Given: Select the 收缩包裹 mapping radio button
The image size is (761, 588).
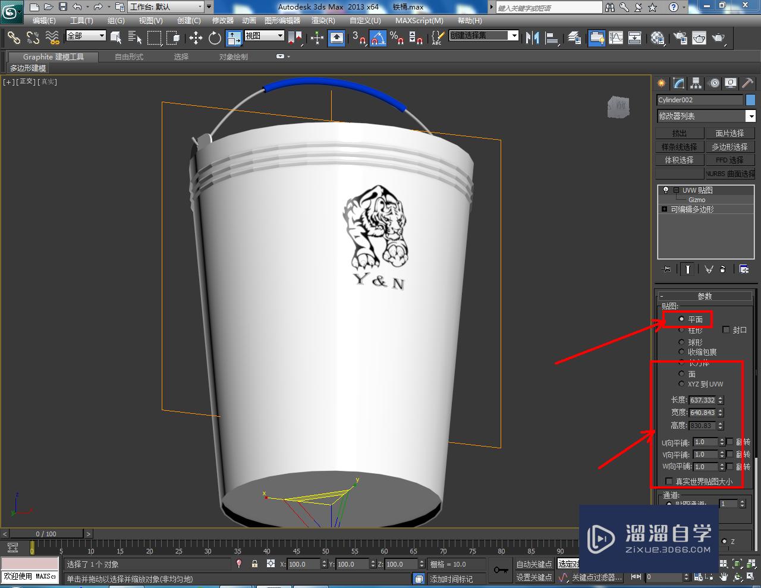Looking at the screenshot, I should point(681,352).
